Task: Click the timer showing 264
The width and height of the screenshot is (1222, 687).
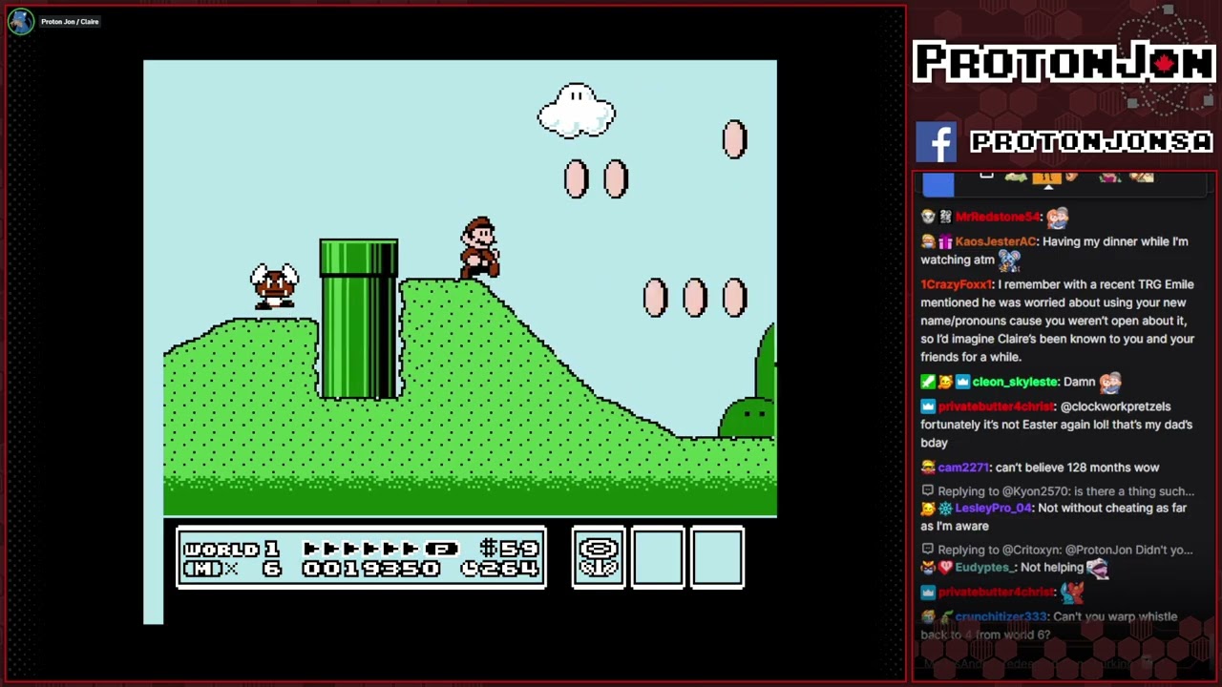Action: point(500,569)
